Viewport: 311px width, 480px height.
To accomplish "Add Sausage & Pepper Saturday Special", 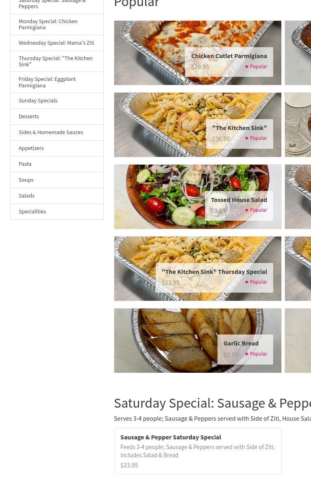I will pos(198,451).
